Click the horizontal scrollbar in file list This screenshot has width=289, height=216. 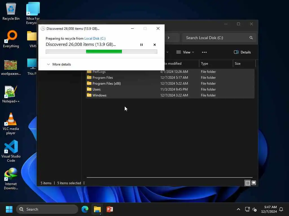[169, 177]
